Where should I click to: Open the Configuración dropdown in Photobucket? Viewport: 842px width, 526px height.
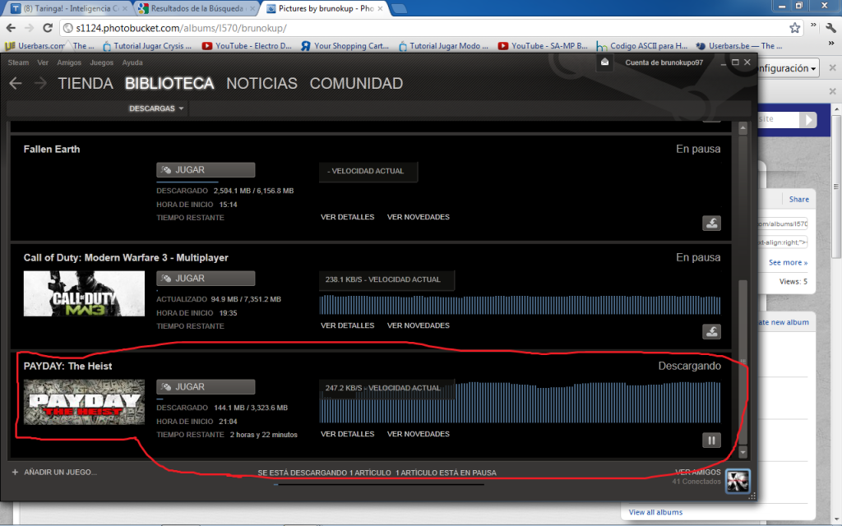(x=787, y=69)
